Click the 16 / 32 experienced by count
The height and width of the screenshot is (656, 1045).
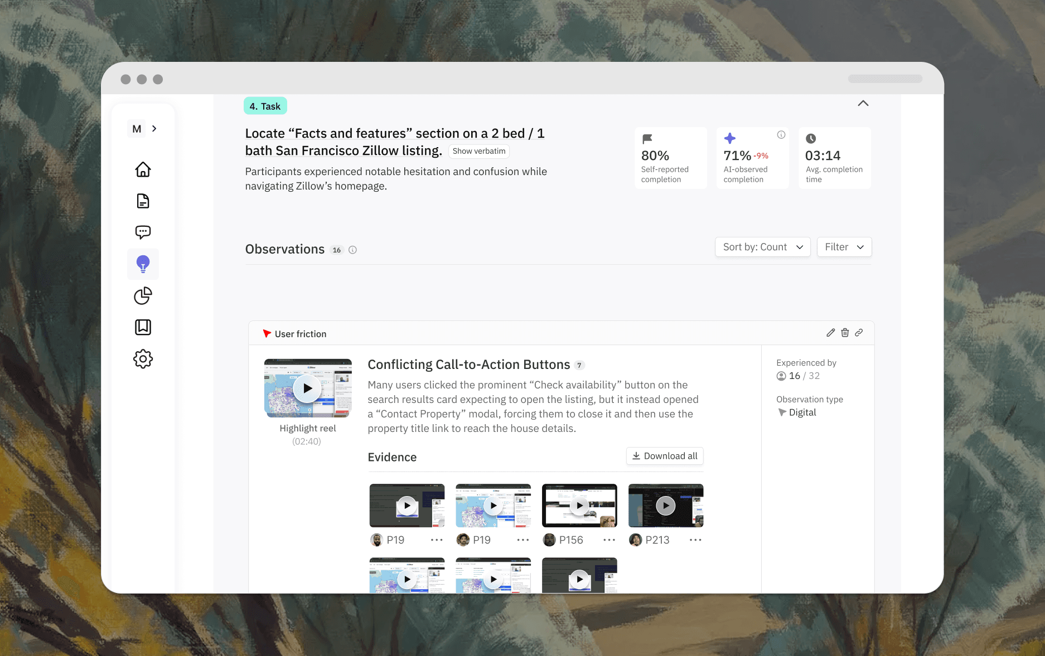(798, 376)
